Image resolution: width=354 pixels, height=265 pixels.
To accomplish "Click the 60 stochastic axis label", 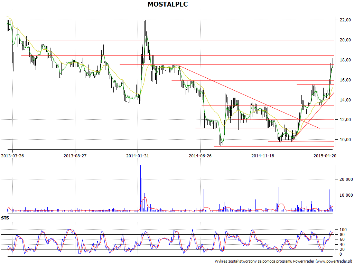I will [x=342, y=239].
